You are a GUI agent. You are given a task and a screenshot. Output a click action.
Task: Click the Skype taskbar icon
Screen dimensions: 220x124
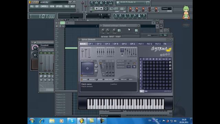pyautogui.click(x=72, y=121)
